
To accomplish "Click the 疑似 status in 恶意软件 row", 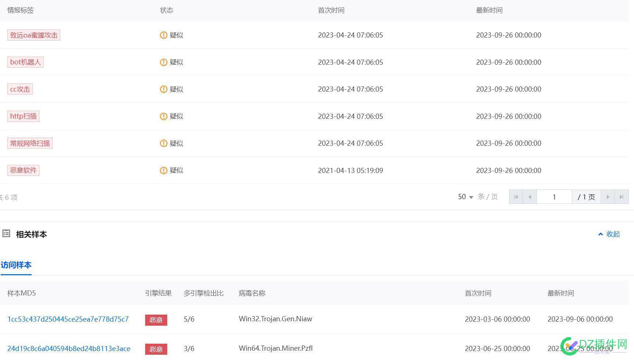I will (176, 170).
